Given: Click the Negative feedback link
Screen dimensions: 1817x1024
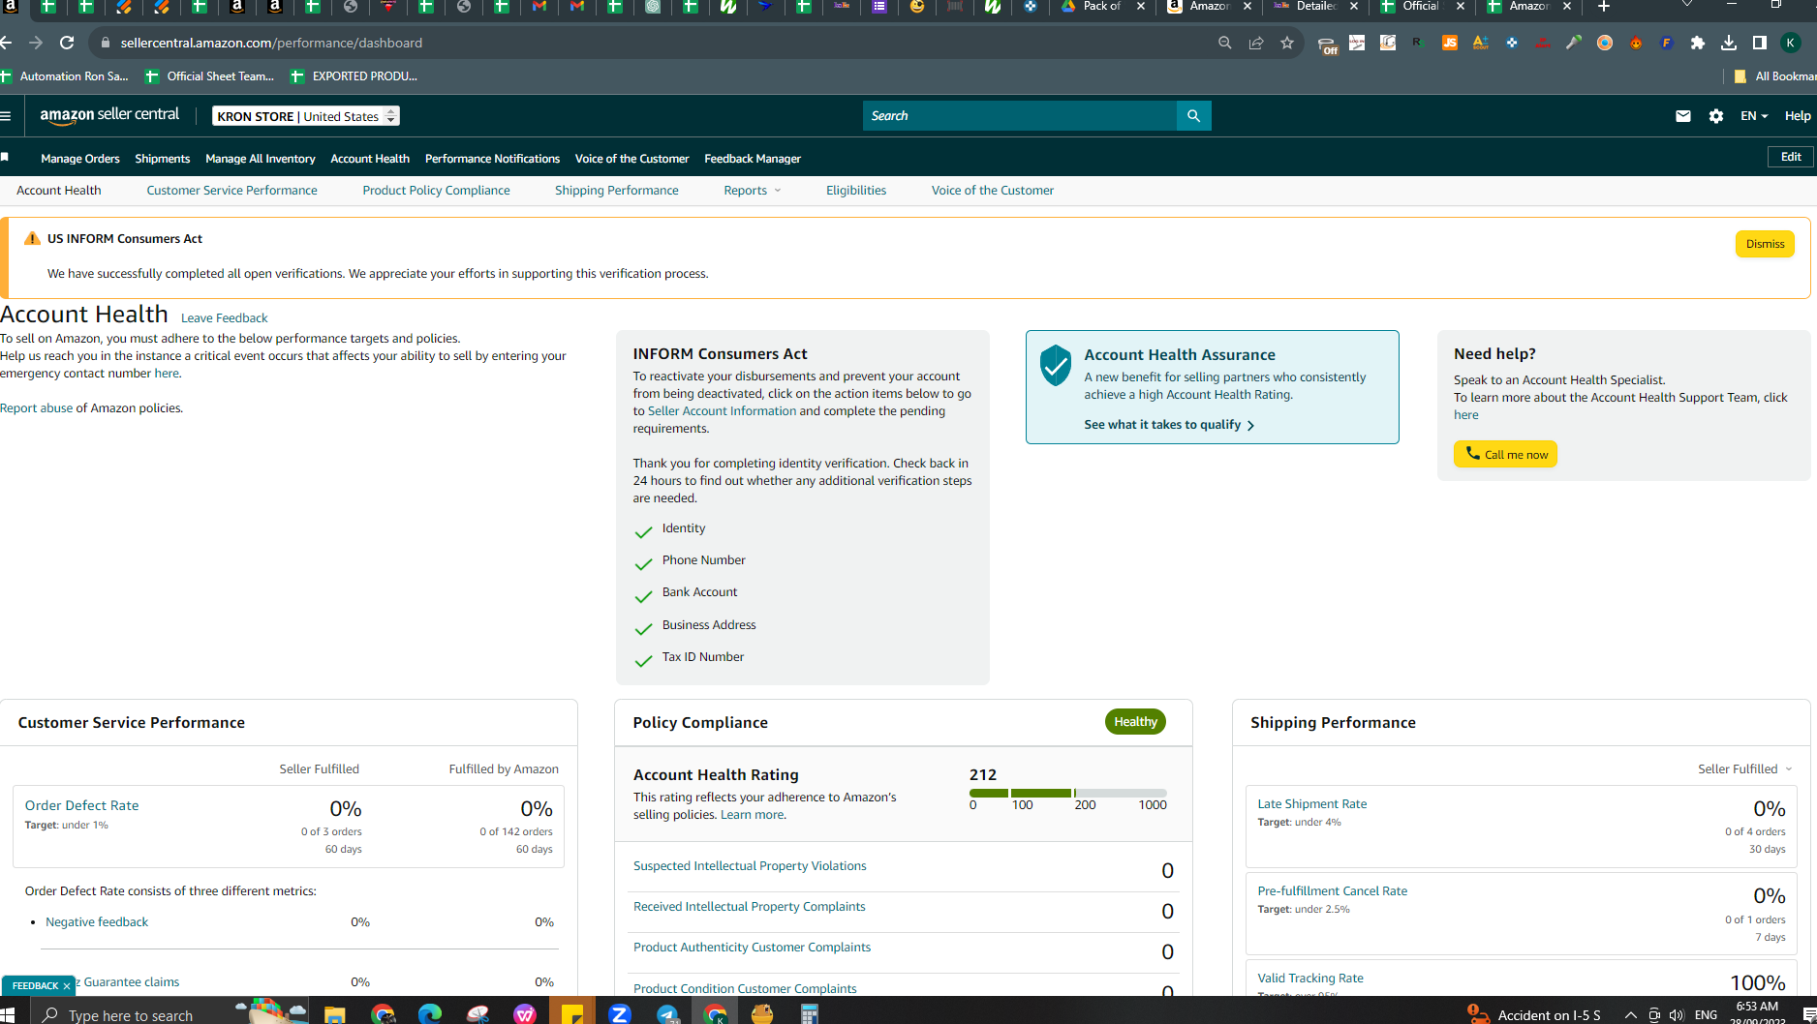Looking at the screenshot, I should 97,922.
